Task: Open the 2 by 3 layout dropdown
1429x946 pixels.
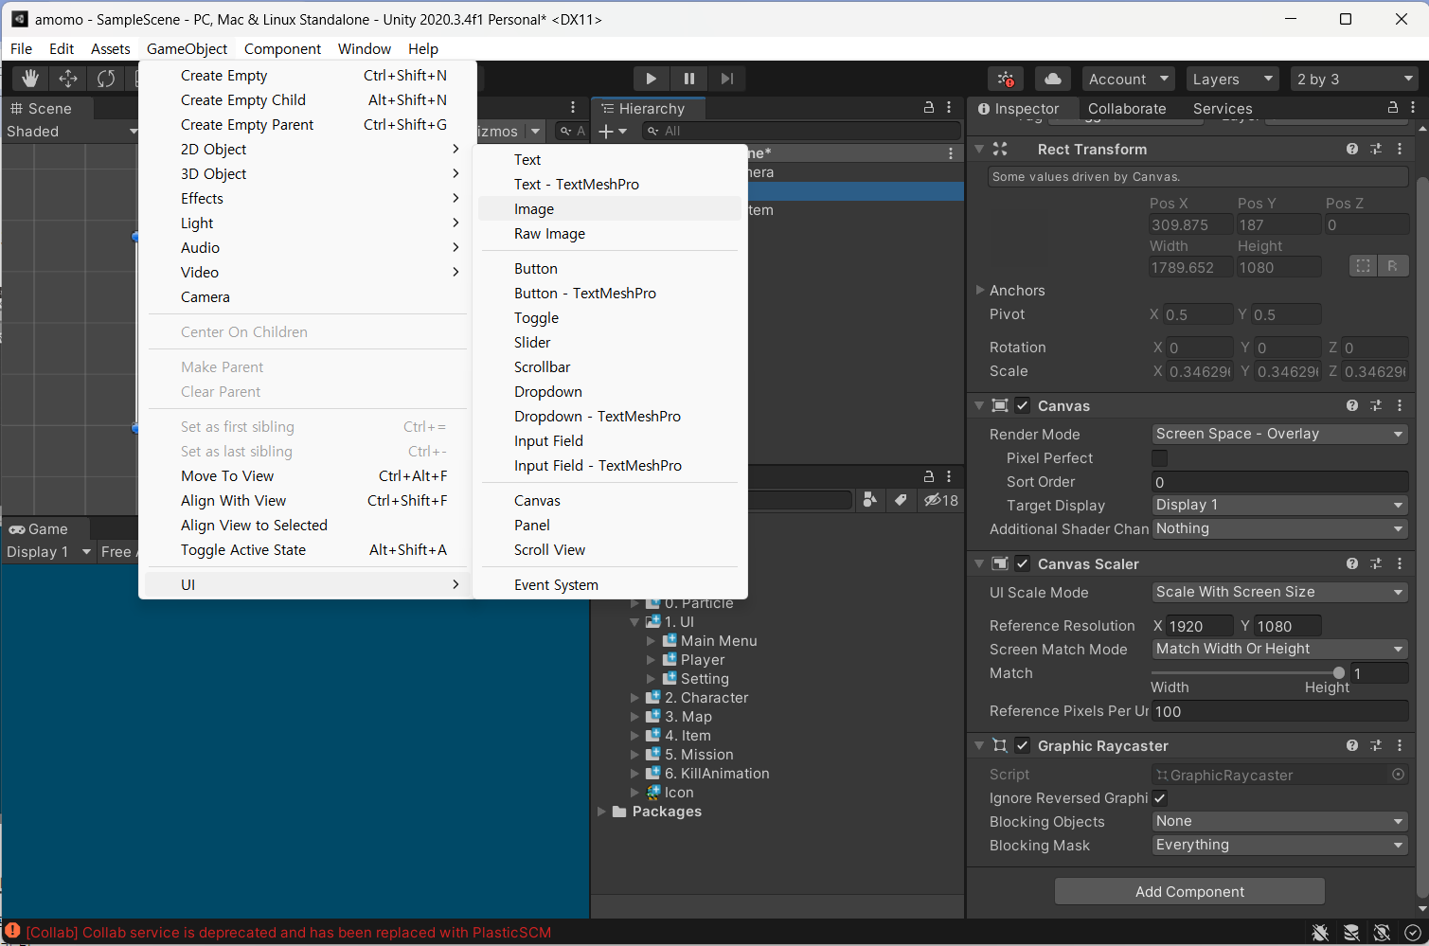Action: coord(1354,79)
